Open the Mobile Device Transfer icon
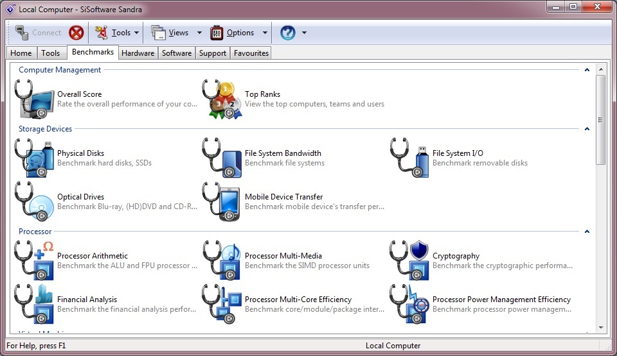 click(222, 201)
